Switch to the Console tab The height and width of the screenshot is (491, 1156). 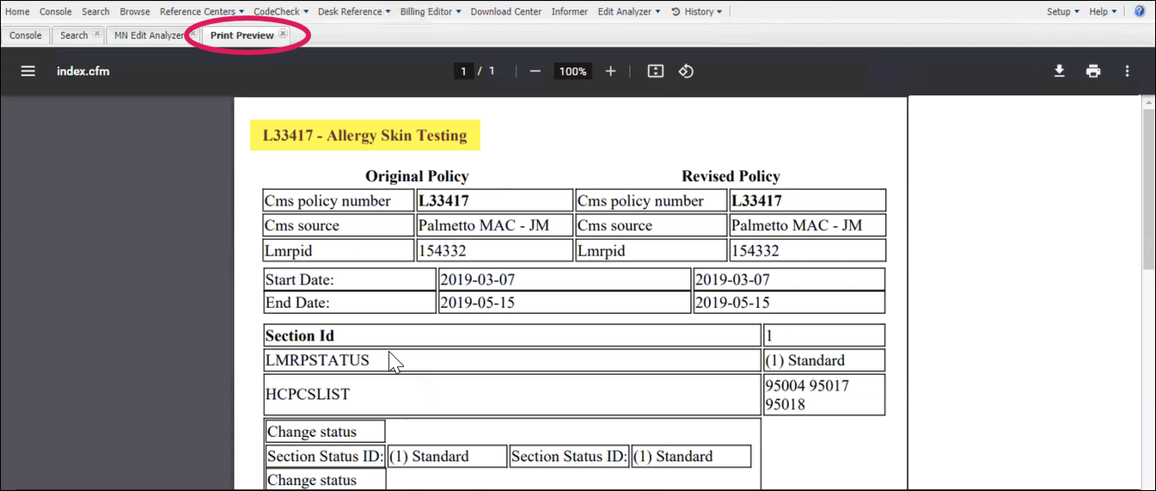tap(26, 35)
